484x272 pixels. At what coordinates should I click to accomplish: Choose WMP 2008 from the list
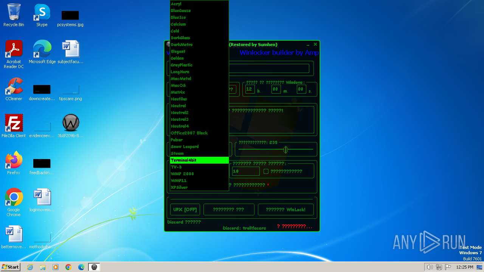pos(199,174)
